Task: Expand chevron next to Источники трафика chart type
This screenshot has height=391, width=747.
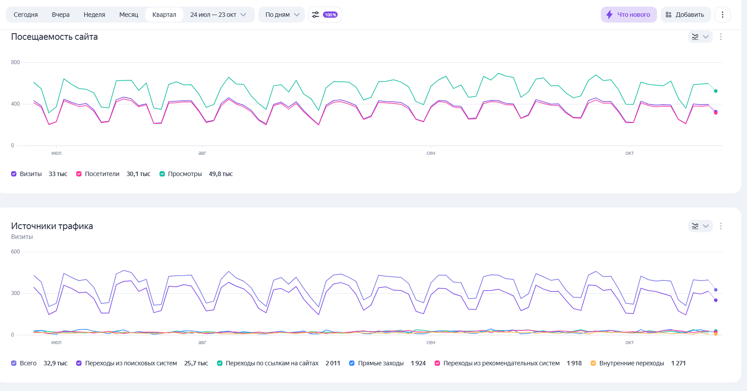Action: point(706,226)
